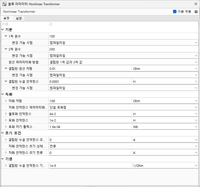The height and width of the screenshot is (187, 200).
Task: Collapse the 1차 권수 row
Action: (6, 36)
